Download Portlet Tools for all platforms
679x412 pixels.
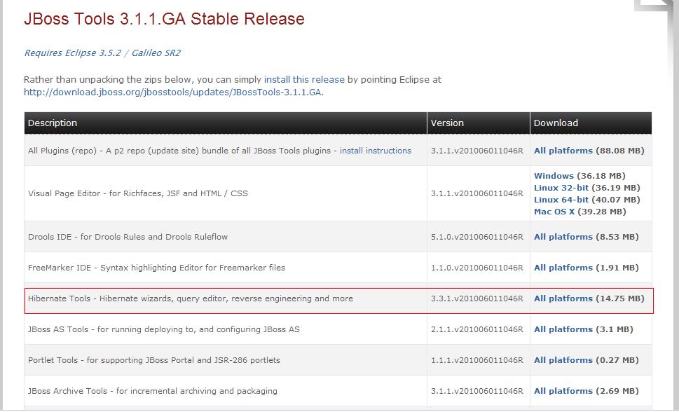tap(563, 360)
